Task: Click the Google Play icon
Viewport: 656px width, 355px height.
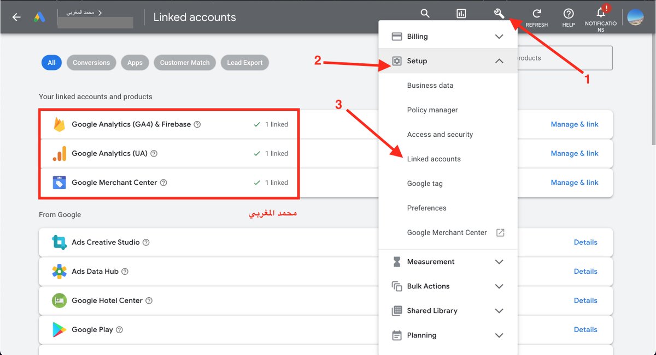Action: click(x=60, y=329)
